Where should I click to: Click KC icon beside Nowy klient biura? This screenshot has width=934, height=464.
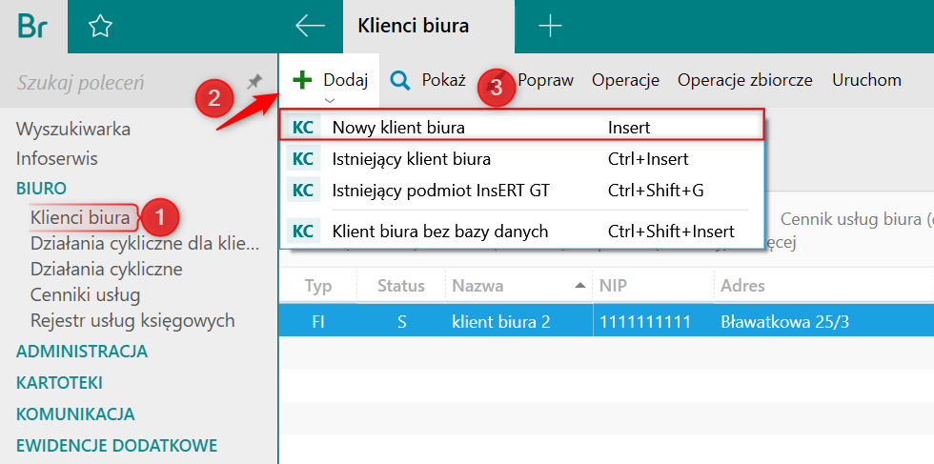coord(303,127)
